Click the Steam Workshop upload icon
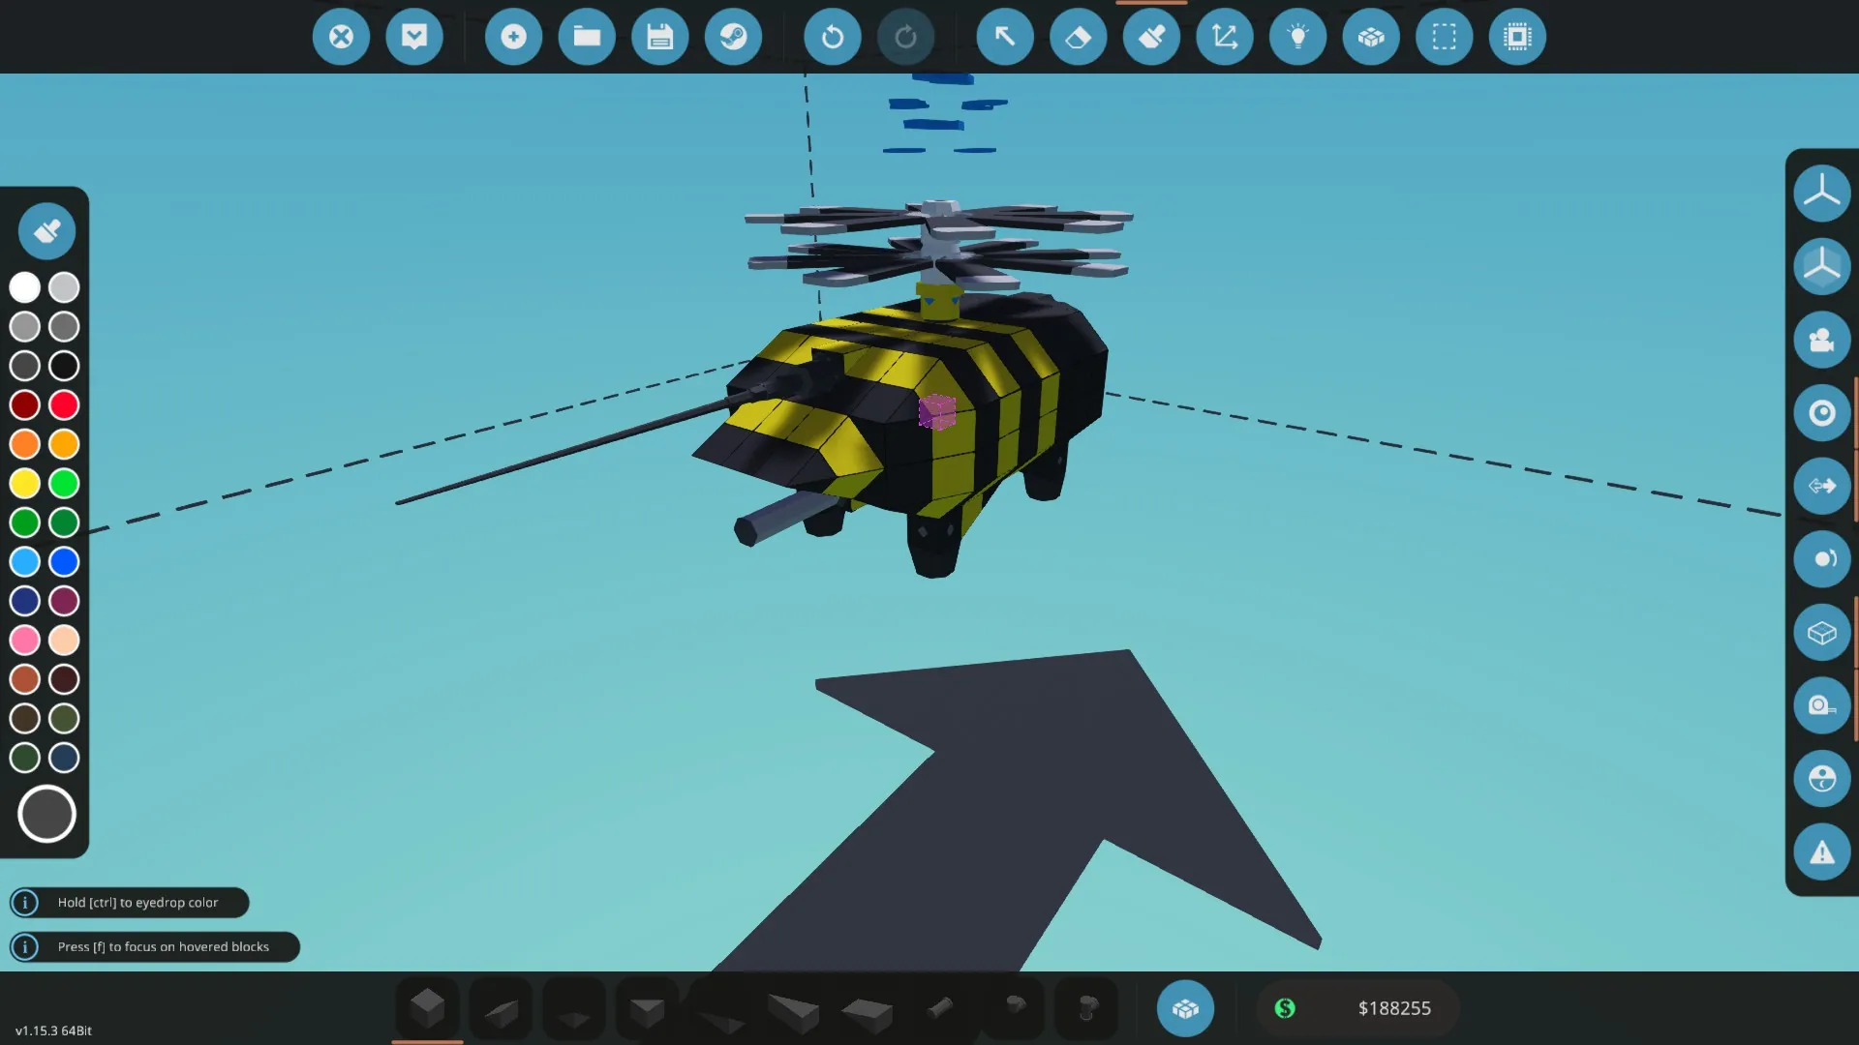 pos(733,37)
